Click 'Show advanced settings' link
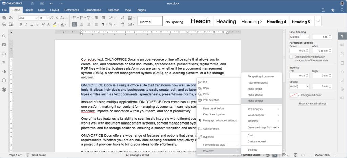The width and height of the screenshot is (347, 158). [312, 104]
